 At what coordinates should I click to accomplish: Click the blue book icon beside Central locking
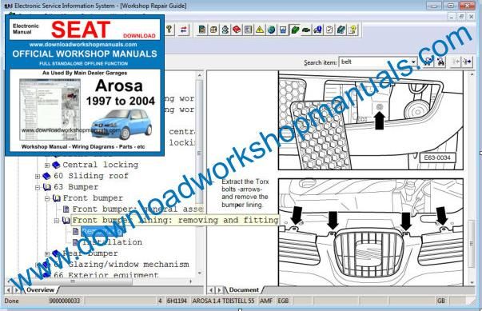coord(56,165)
